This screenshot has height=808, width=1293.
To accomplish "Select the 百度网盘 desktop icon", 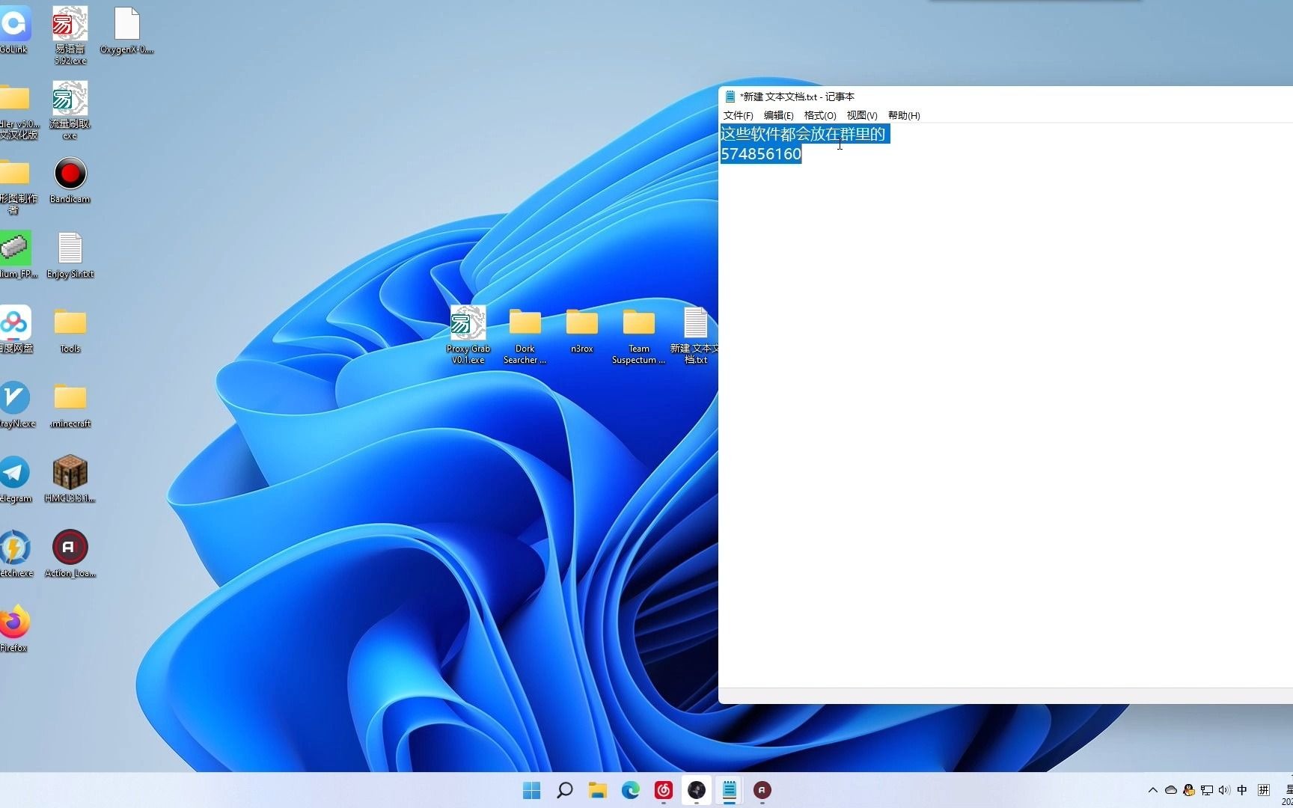I will pyautogui.click(x=14, y=330).
